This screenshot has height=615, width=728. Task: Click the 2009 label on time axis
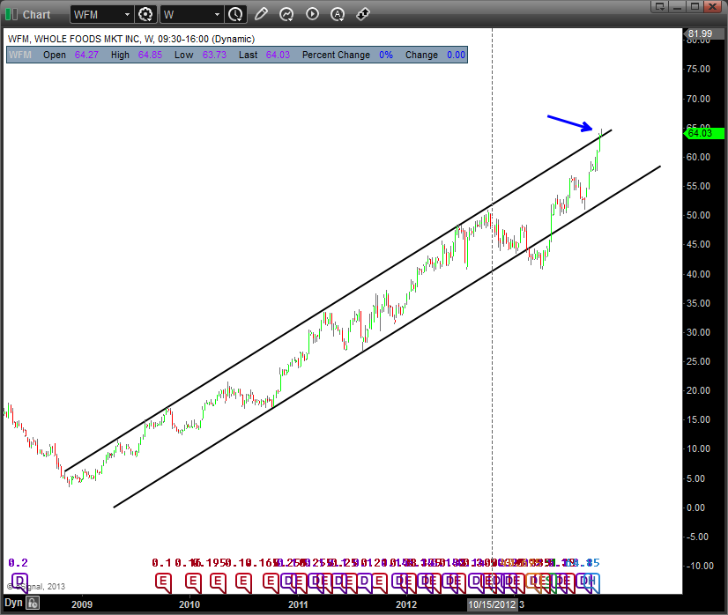click(x=82, y=604)
